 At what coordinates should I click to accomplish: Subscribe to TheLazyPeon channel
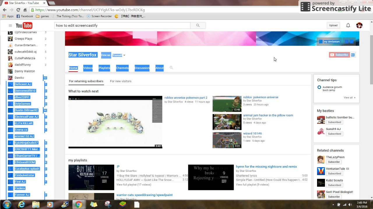334,162
